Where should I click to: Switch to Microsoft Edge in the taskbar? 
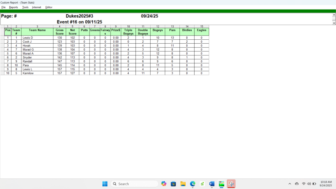(x=193, y=184)
